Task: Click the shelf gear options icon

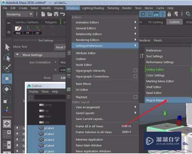Action: point(9,32)
